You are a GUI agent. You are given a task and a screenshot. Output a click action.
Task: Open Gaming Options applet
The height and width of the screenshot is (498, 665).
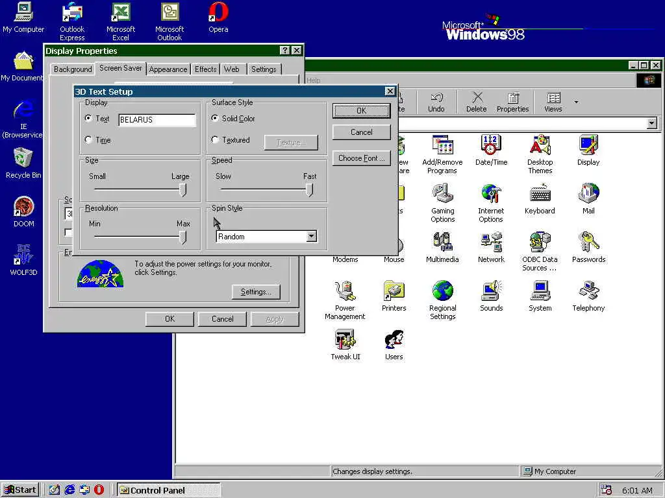pyautogui.click(x=443, y=203)
